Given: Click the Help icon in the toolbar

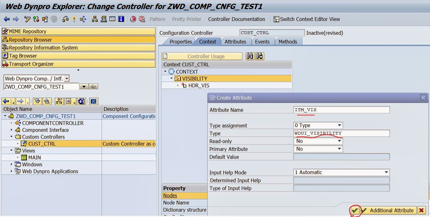Looking at the screenshot, I should tap(121, 19).
